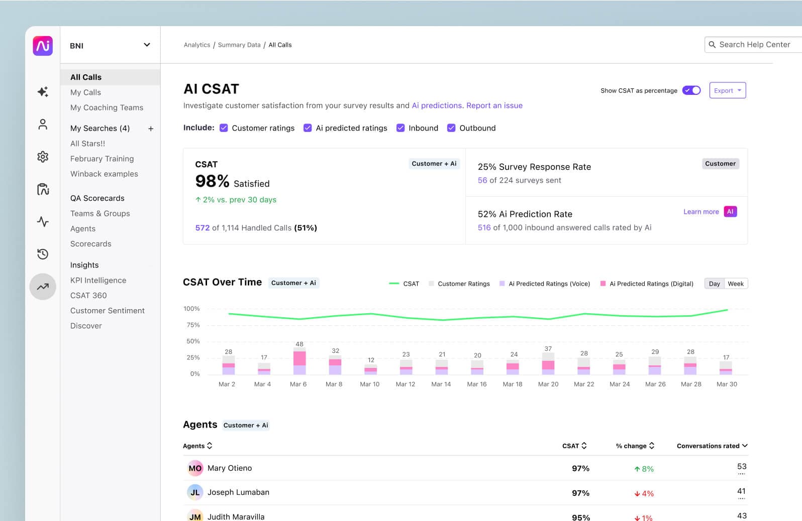The image size is (802, 521).
Task: Click the Report an issue link
Action: pyautogui.click(x=494, y=105)
